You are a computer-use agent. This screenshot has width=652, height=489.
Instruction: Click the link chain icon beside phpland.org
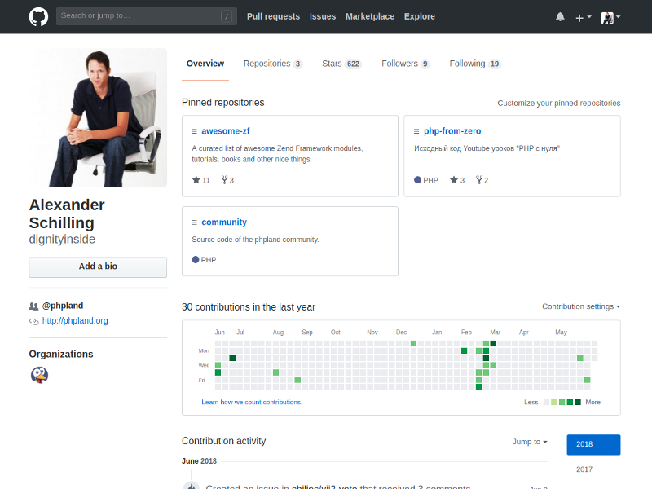33,321
